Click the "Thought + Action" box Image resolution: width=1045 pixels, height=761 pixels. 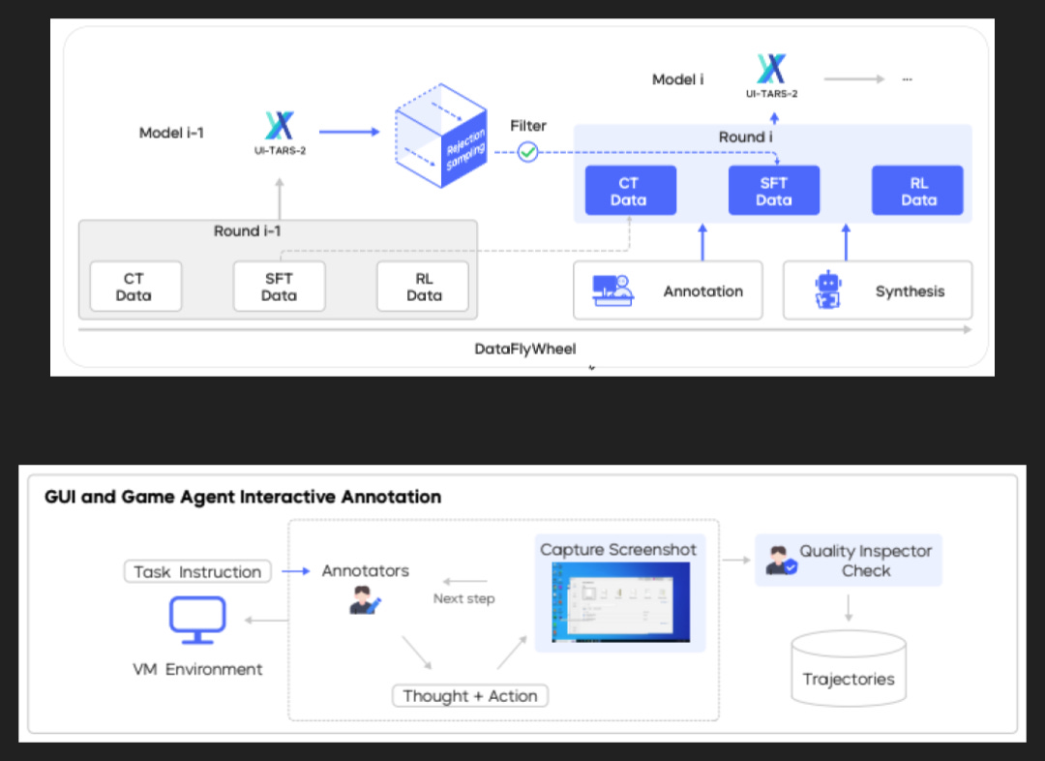(x=470, y=695)
